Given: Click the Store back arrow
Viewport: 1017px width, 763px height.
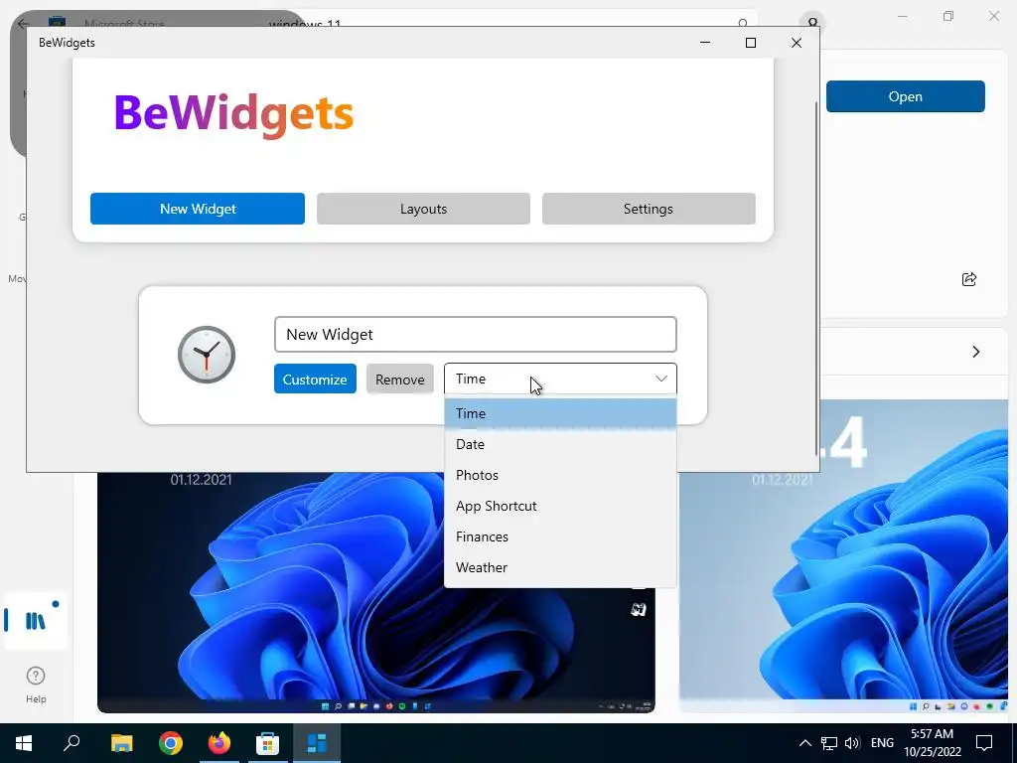Looking at the screenshot, I should click(23, 24).
